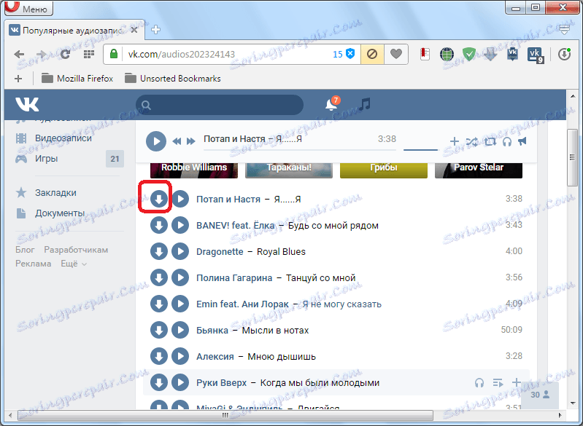Reload the page with refresh icon

(66, 54)
